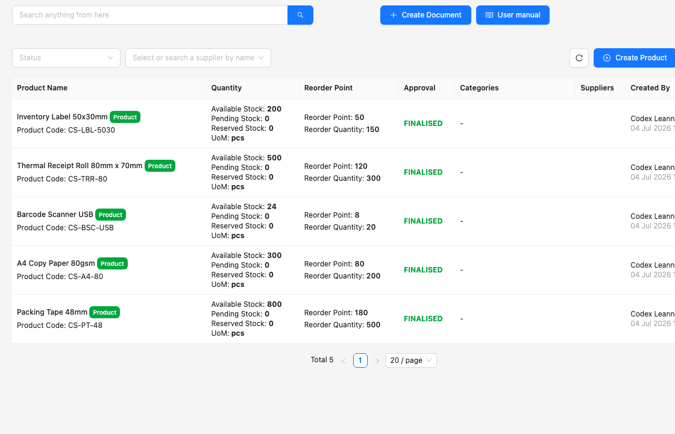Click Available Stock: 300 value
Image resolution: width=675 pixels, height=434 pixels.
click(x=246, y=256)
